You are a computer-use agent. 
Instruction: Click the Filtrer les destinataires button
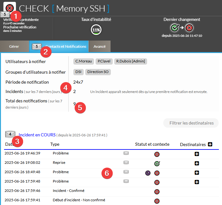191,123
